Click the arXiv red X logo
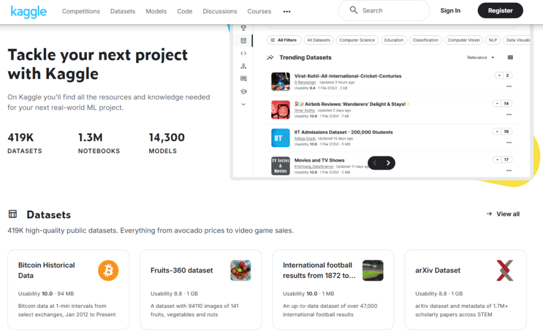 click(x=505, y=270)
